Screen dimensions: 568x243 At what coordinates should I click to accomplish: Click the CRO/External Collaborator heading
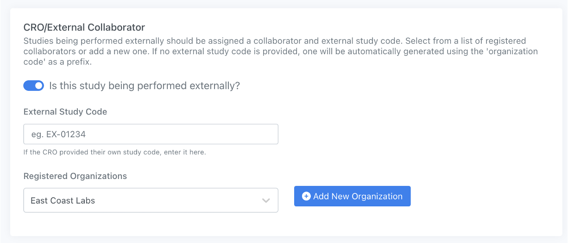point(84,28)
